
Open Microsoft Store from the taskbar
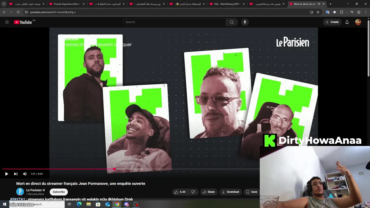(98, 204)
